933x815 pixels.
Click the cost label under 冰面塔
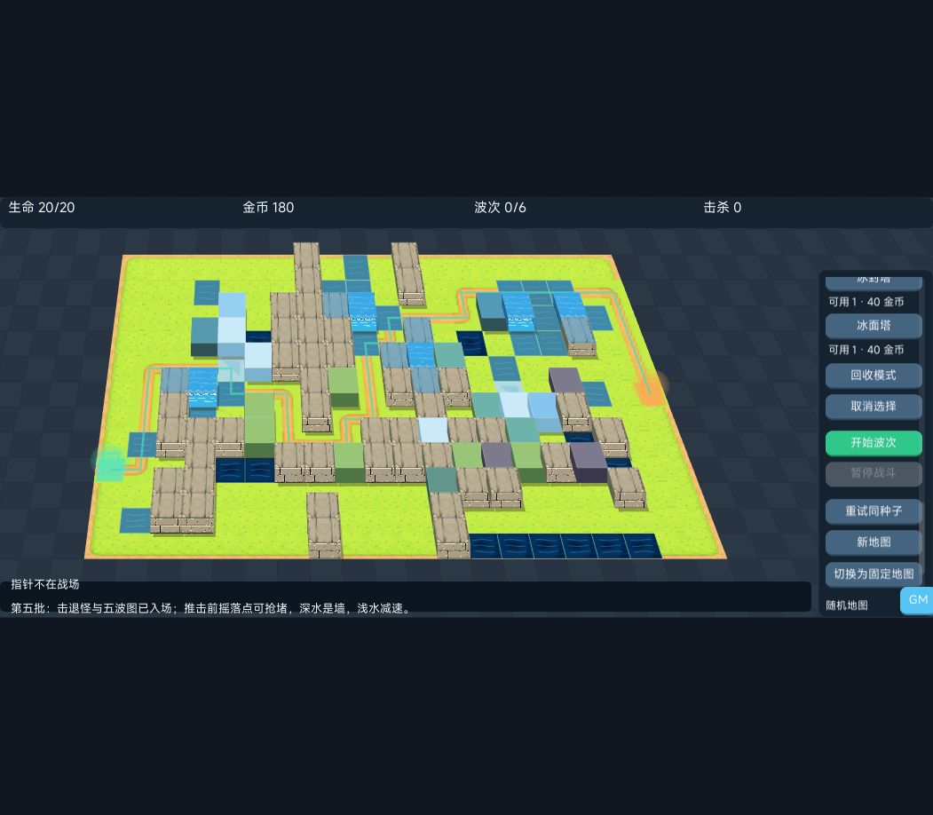tap(866, 350)
